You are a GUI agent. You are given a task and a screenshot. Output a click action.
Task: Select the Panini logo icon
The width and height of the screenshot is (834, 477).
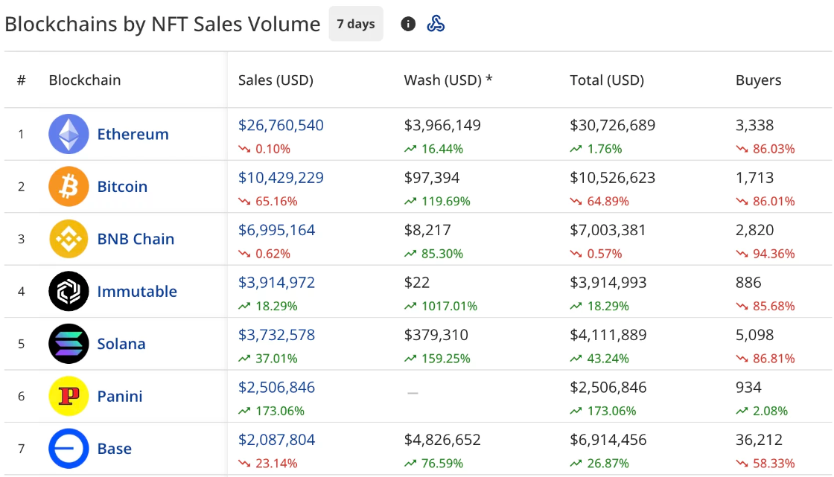(x=69, y=396)
